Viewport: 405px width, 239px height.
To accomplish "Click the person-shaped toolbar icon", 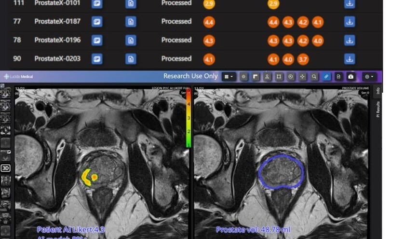I will point(267,77).
